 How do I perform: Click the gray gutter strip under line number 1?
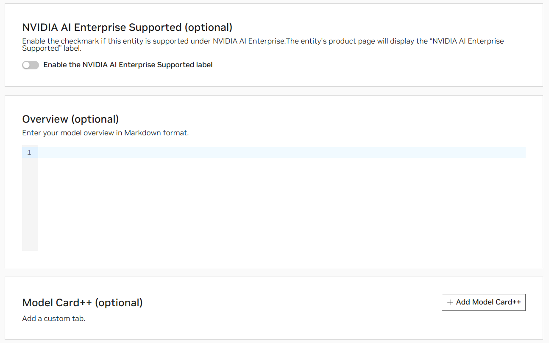pyautogui.click(x=30, y=203)
